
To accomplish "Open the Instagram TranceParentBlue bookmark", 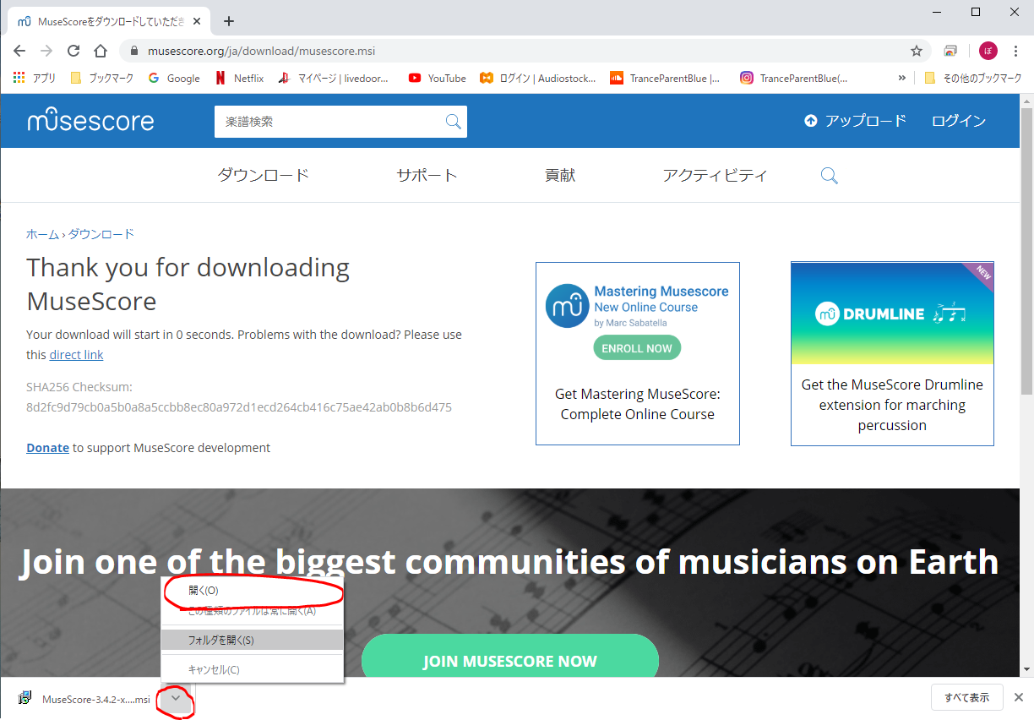I will click(793, 78).
